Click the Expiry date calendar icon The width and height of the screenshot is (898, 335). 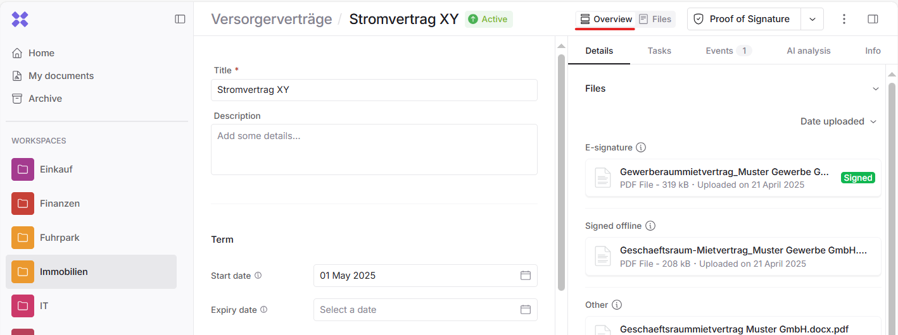pyautogui.click(x=525, y=310)
